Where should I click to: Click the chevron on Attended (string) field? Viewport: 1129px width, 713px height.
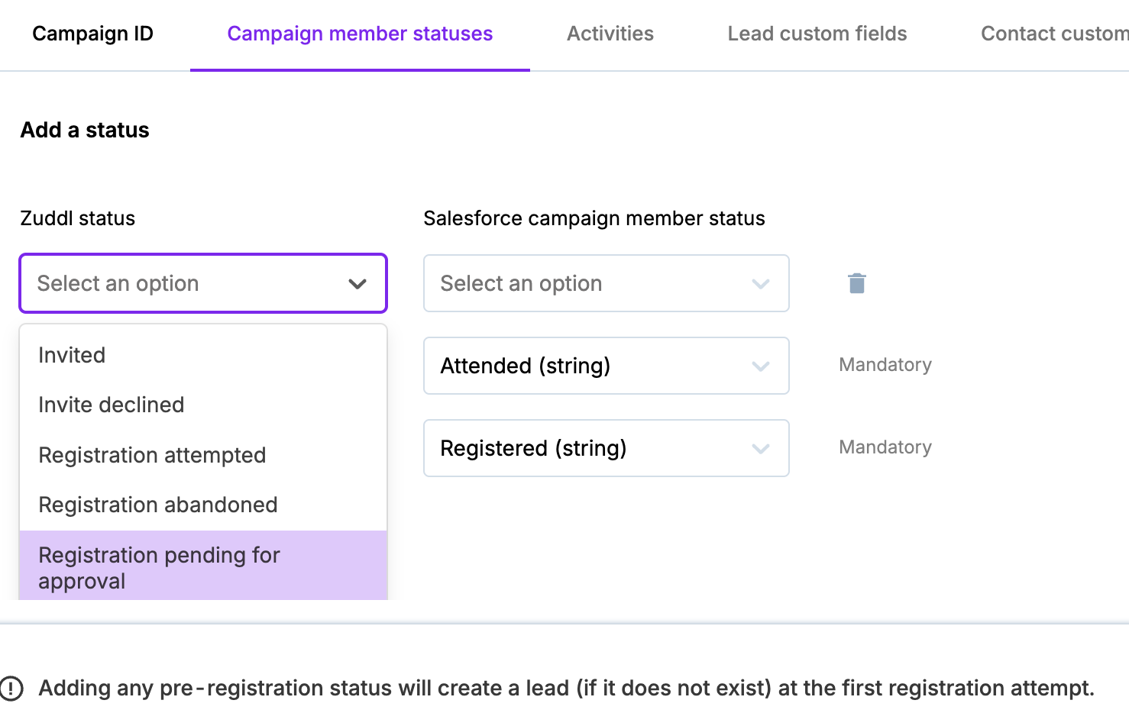click(x=760, y=366)
